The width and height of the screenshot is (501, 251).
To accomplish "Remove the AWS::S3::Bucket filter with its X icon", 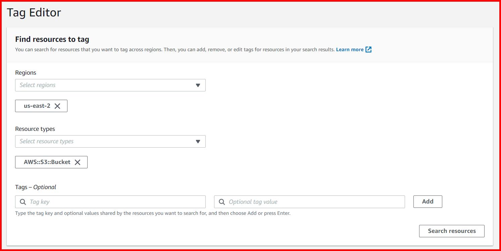I will click(78, 162).
